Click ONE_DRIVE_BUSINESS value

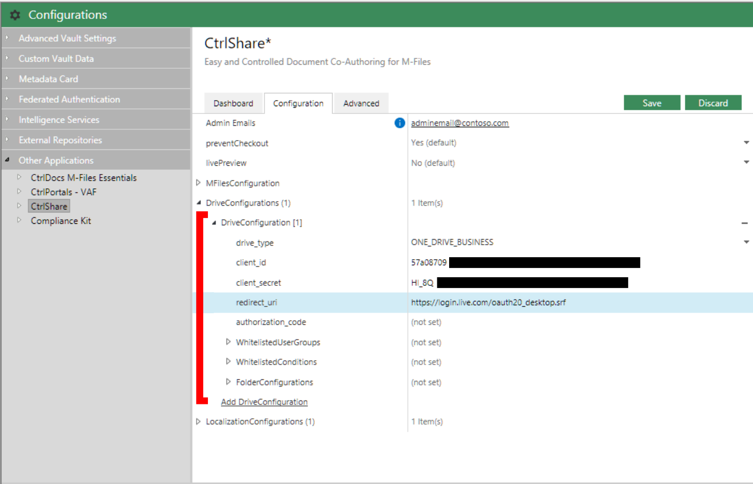click(x=452, y=242)
